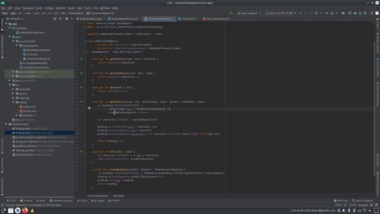Open the File menu
The height and width of the screenshot is (214, 380).
coord(3,8)
